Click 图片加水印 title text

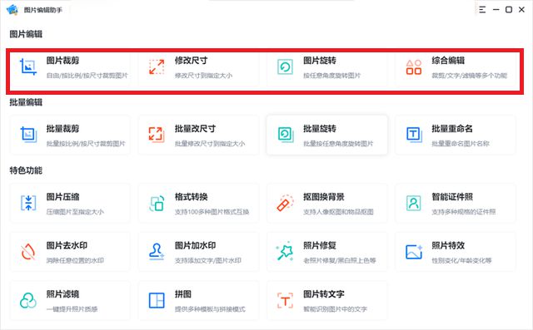196,245
